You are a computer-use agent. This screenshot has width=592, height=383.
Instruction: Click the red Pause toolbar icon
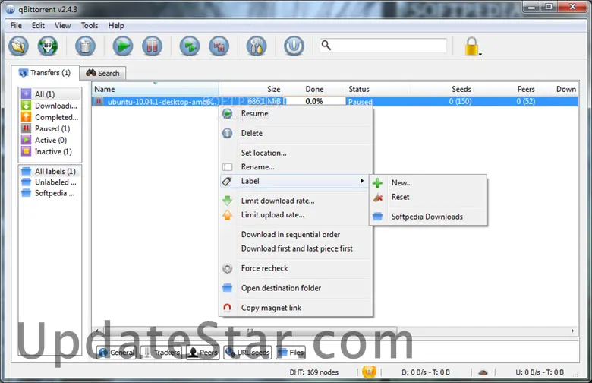(x=152, y=46)
